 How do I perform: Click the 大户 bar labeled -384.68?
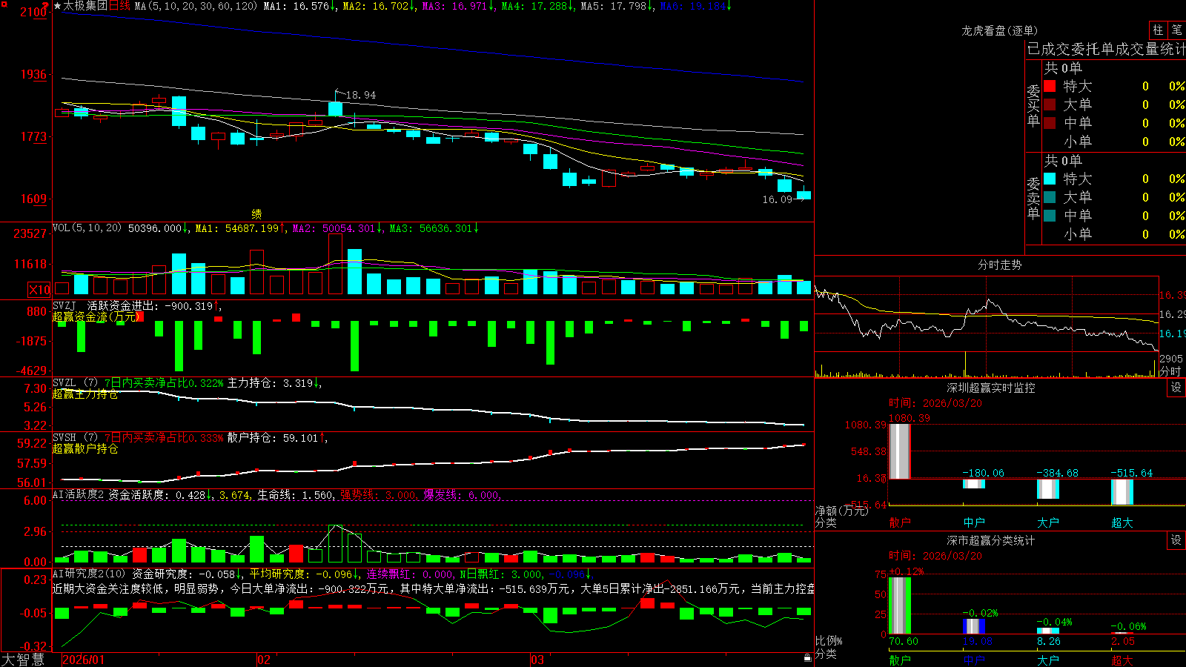pos(1048,489)
